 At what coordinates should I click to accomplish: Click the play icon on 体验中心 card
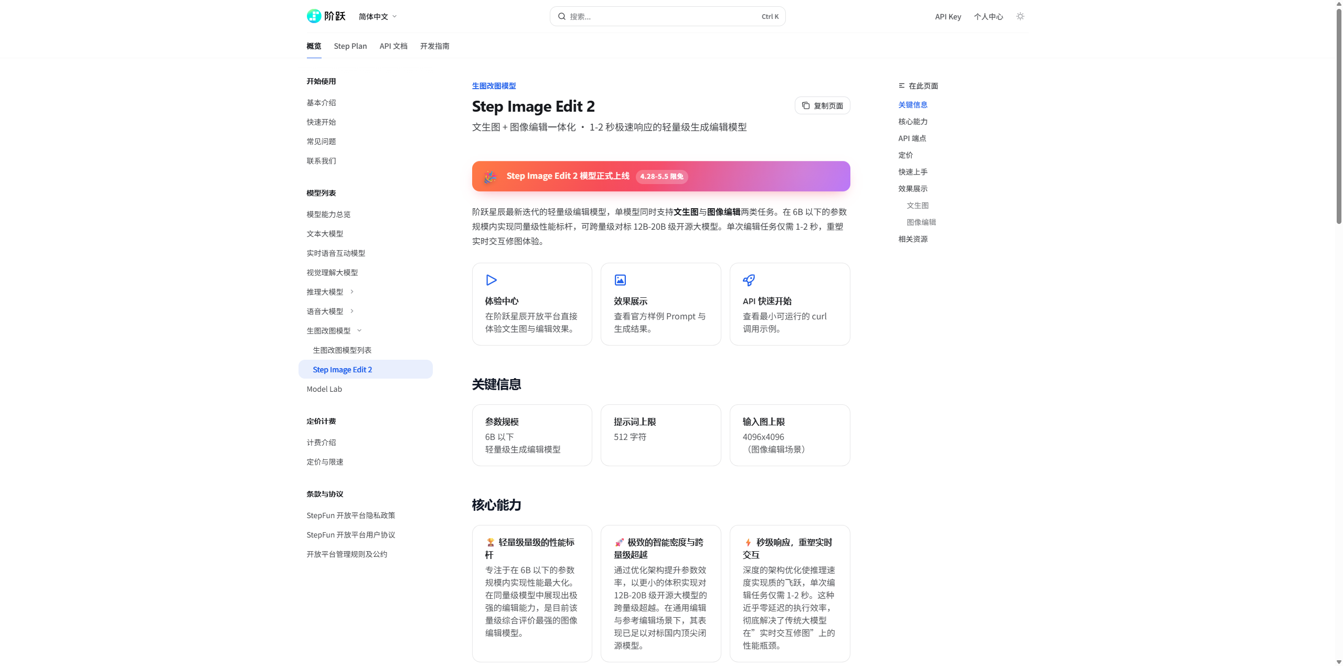491,280
